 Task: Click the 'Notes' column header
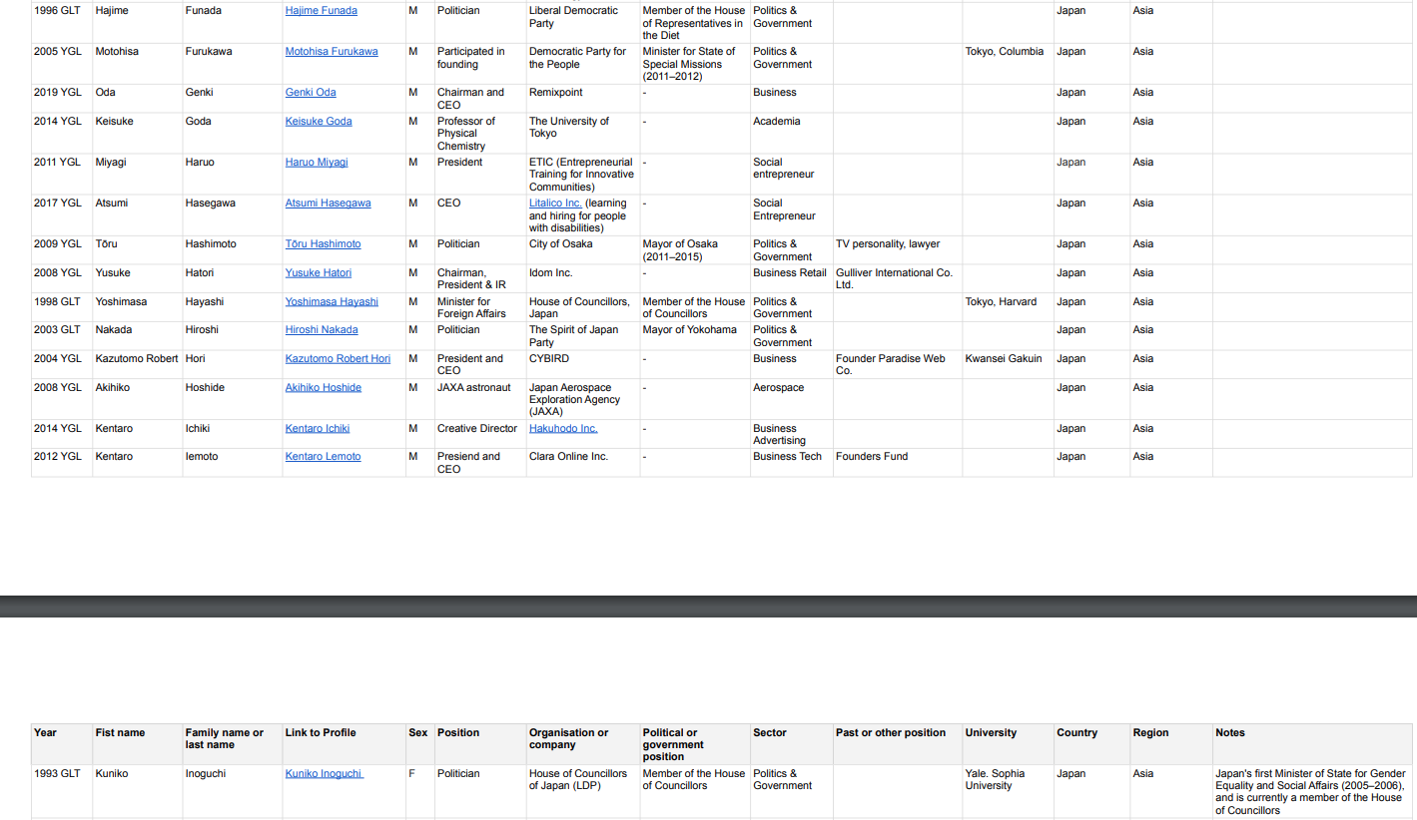pyautogui.click(x=1313, y=744)
